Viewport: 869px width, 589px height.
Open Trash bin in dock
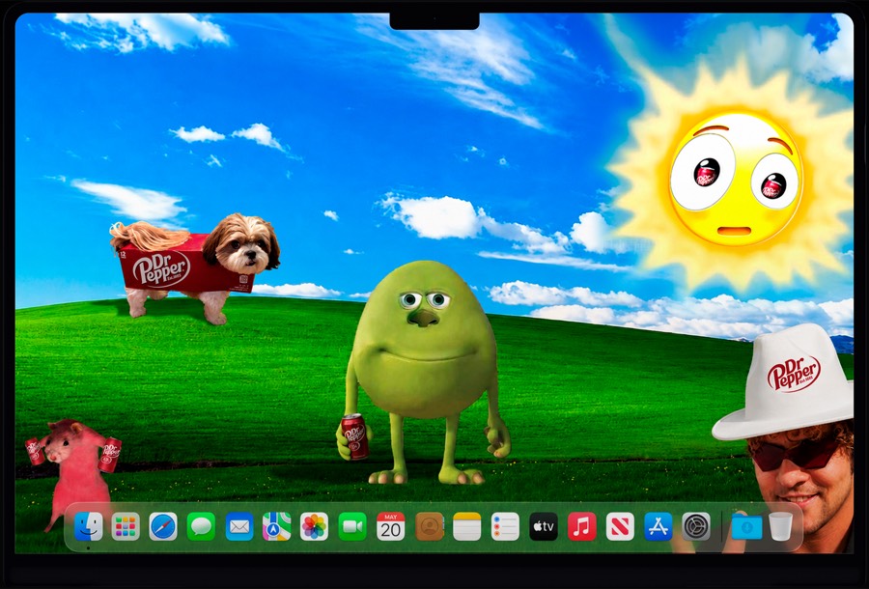[780, 526]
